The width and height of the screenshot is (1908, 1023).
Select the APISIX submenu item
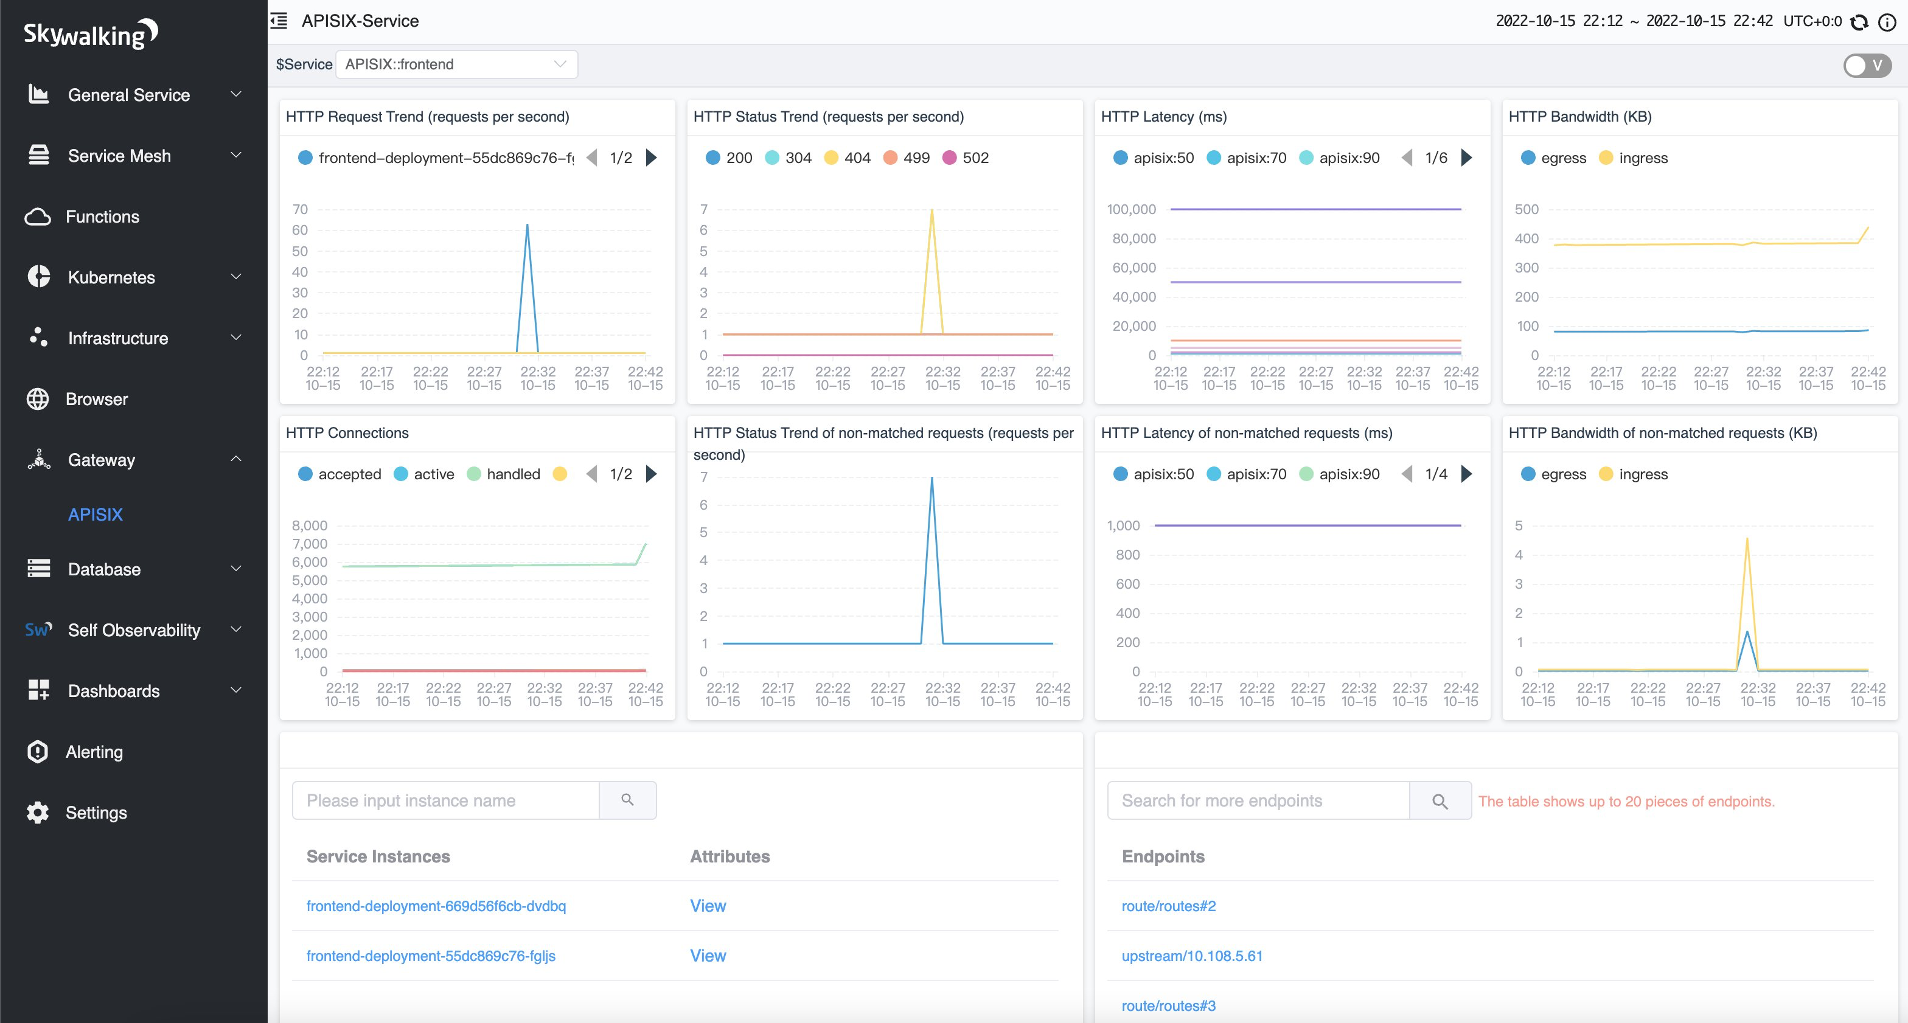pos(96,515)
